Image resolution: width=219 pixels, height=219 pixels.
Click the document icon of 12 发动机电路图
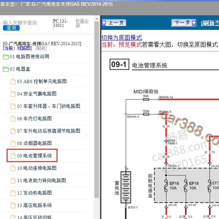pyautogui.click(x=13, y=193)
